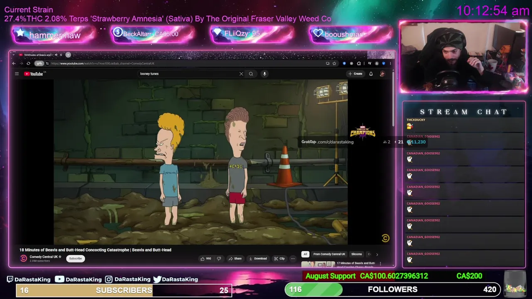Like the video with 990 likes
The image size is (532, 299).
(206, 258)
